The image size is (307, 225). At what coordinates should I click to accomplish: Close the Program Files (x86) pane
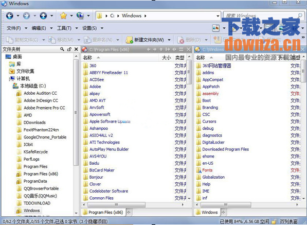click(188, 49)
